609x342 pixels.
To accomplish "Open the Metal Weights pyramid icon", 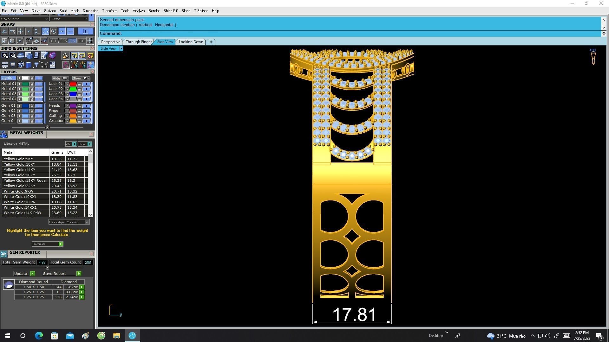I will (4, 135).
